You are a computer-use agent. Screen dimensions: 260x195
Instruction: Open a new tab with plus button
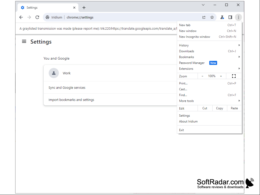[x=84, y=8]
